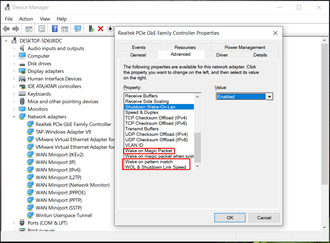This screenshot has height=243, width=330.
Task: Click the Audio inputs and outputs speaker icon
Action: click(22, 48)
